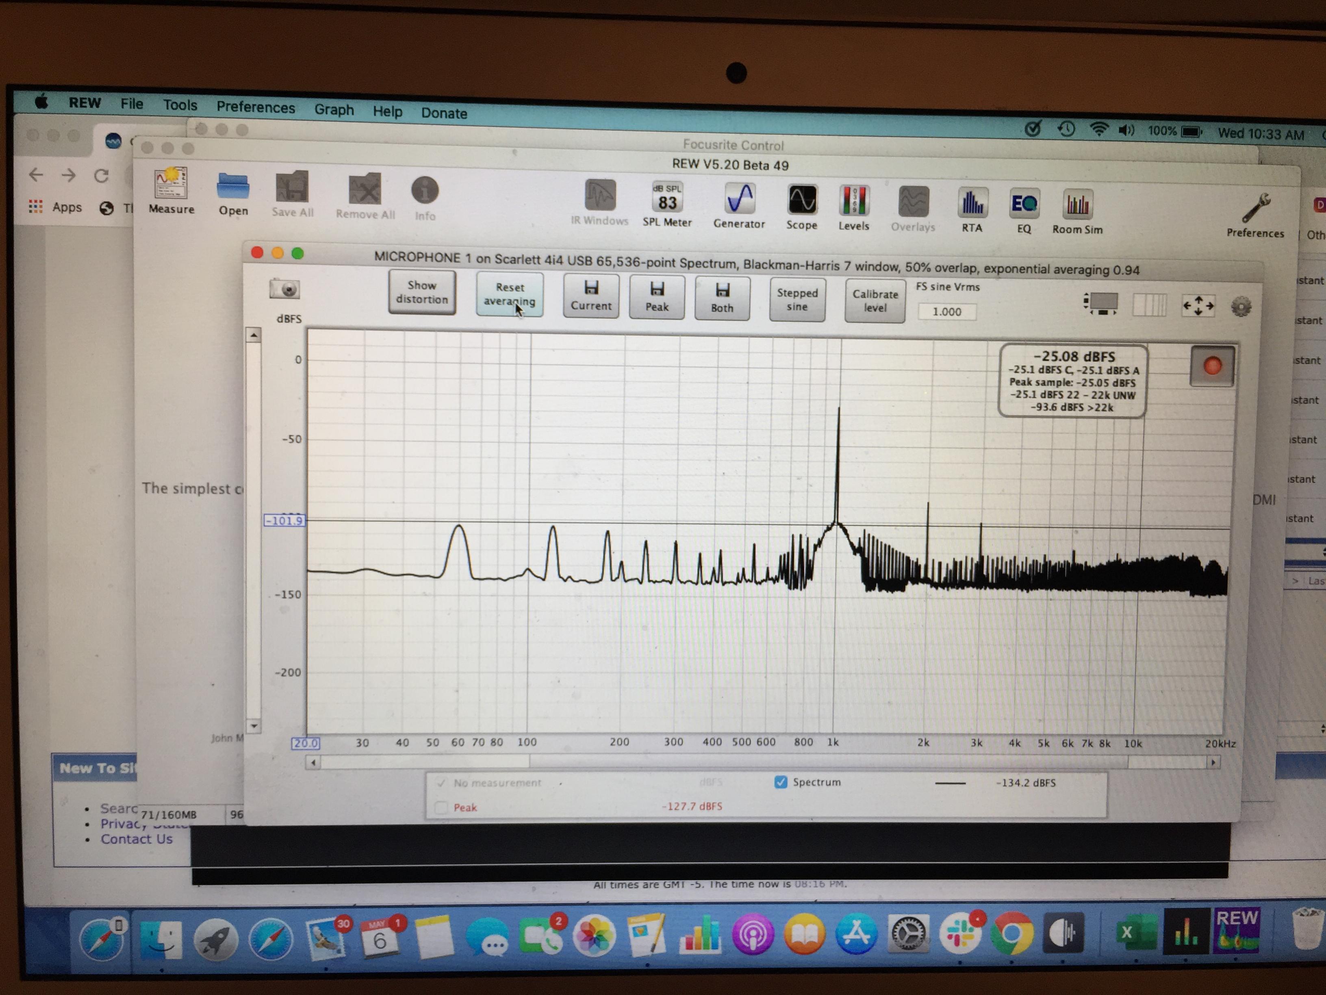Enable Stepped sine mode
The image size is (1326, 995).
(x=797, y=300)
